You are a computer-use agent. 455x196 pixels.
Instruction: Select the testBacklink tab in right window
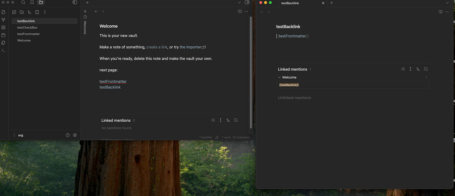[x=290, y=3]
